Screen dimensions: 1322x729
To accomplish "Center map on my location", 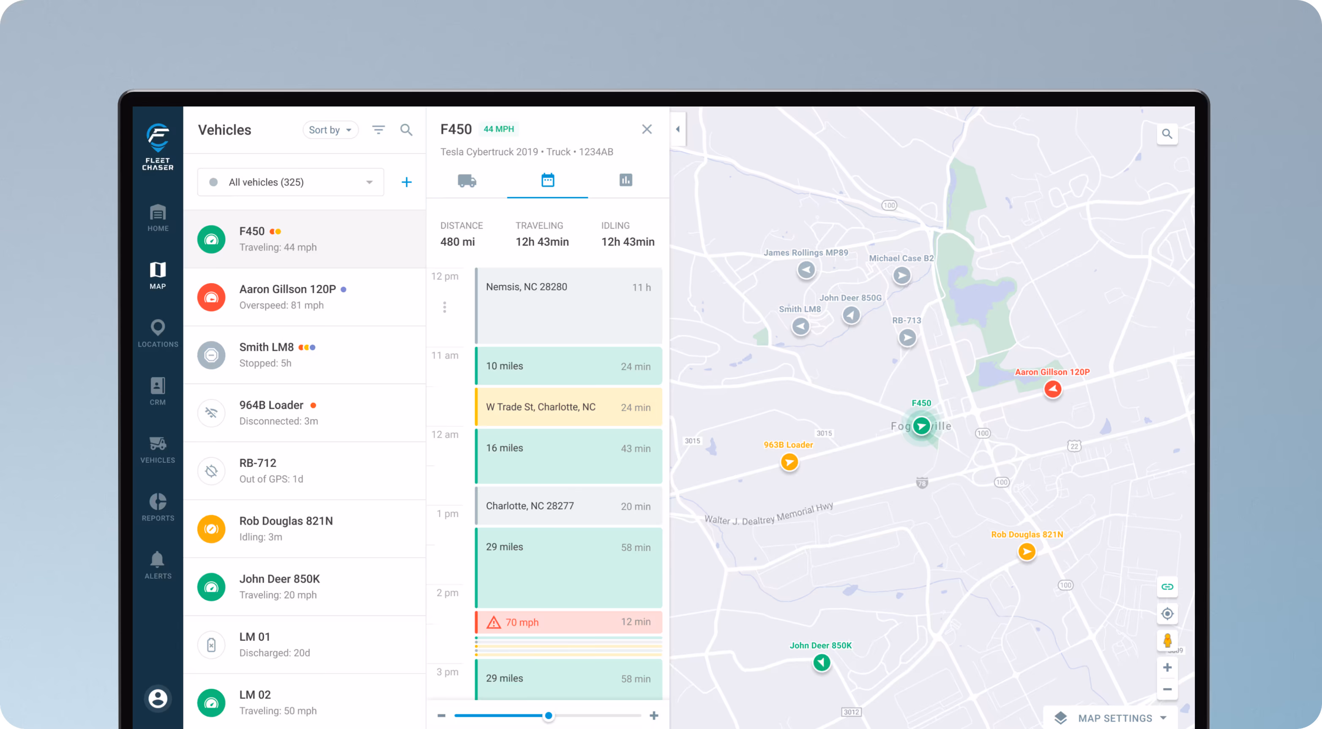I will pyautogui.click(x=1167, y=614).
